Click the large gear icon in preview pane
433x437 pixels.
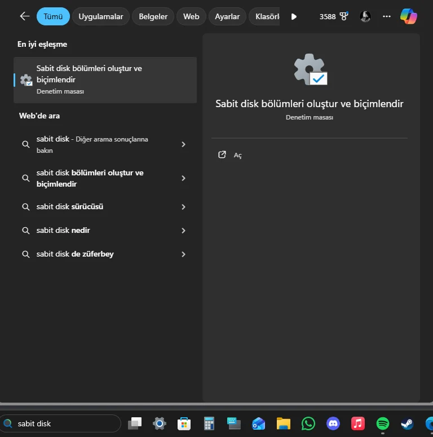(x=311, y=69)
